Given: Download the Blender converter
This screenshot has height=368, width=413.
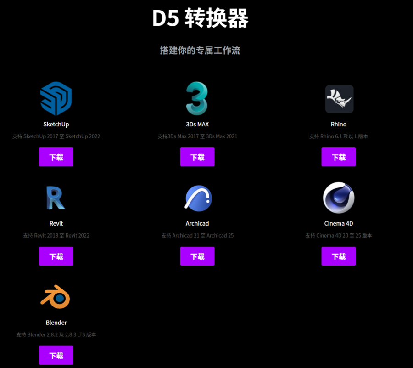Looking at the screenshot, I should pos(56,355).
